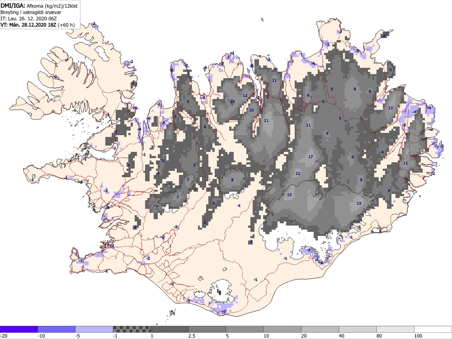Click the legend label 2.5

coord(192,336)
